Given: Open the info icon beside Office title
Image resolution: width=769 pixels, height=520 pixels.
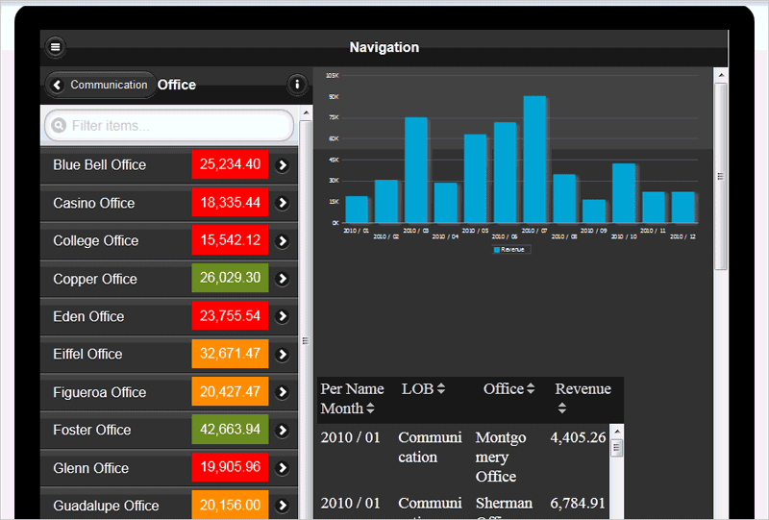Looking at the screenshot, I should [297, 85].
